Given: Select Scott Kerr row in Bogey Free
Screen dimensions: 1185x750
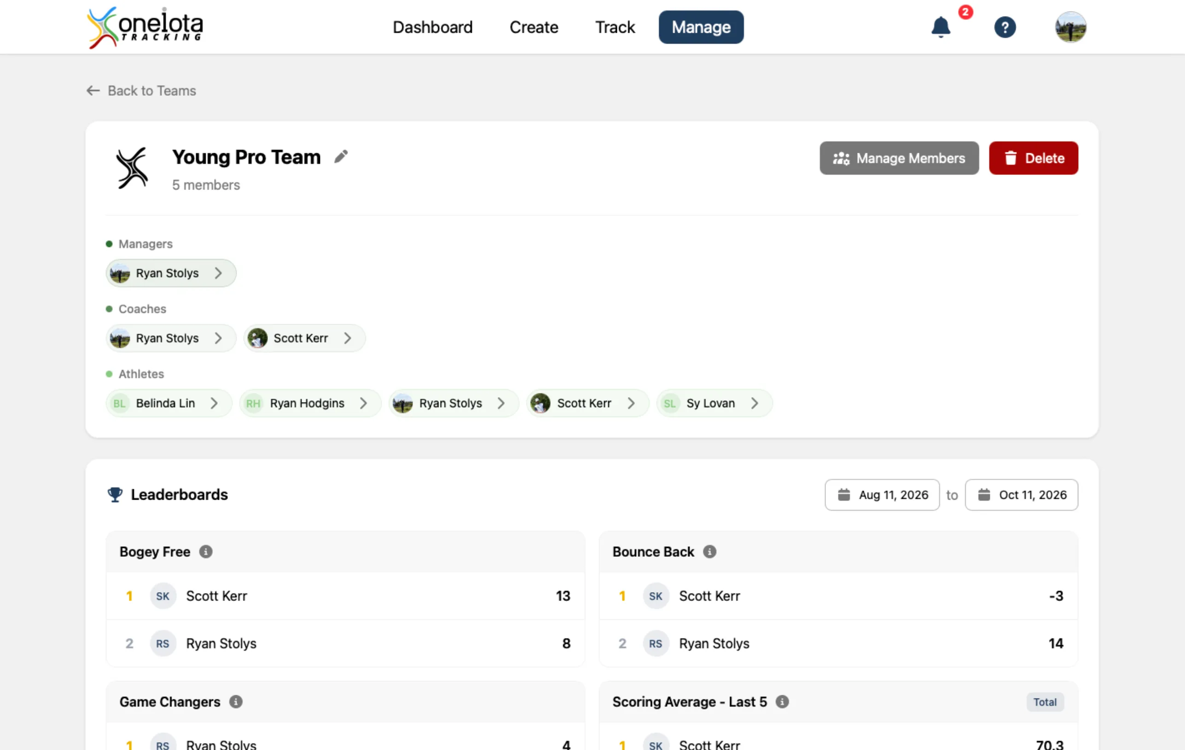Looking at the screenshot, I should (345, 595).
